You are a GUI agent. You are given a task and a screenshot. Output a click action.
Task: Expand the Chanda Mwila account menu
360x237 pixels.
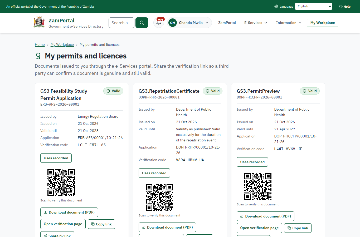[189, 23]
